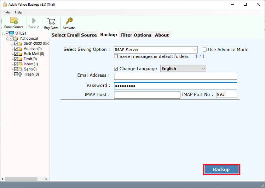The height and width of the screenshot is (188, 265).
Task: Uncheck the Inbox (1) checkbox
Action: coord(16,64)
